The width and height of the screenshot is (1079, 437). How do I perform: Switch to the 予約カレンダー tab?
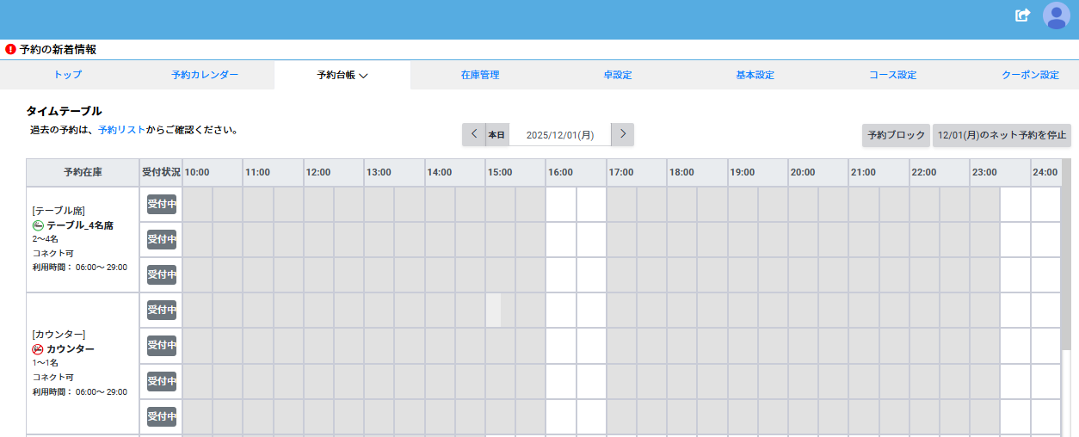click(205, 75)
